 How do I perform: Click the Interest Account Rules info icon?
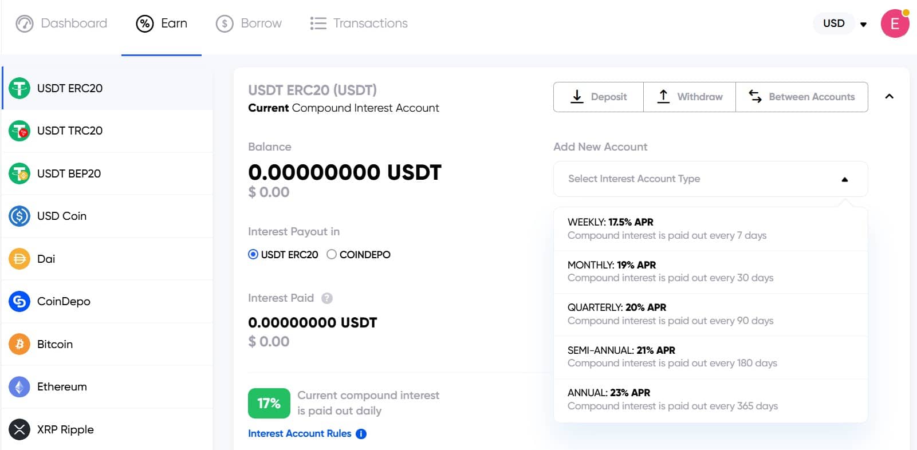click(361, 434)
